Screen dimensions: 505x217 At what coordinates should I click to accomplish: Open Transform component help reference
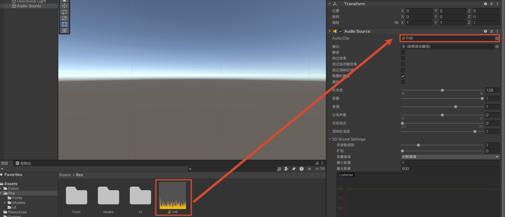pos(486,4)
